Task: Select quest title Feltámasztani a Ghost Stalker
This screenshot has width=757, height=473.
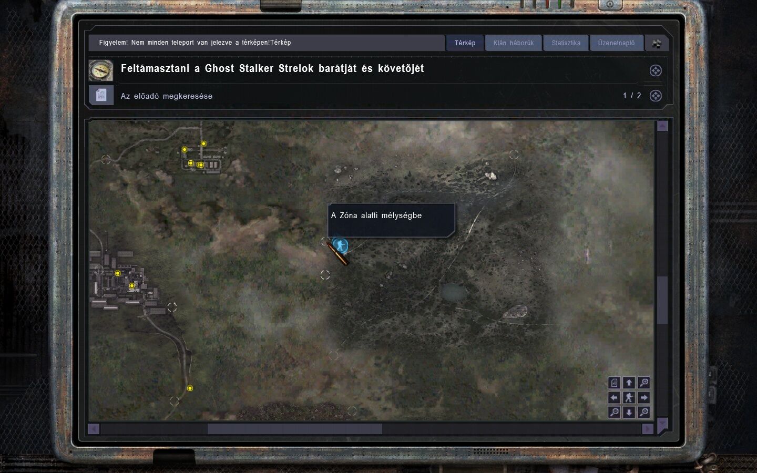Action: [x=272, y=68]
